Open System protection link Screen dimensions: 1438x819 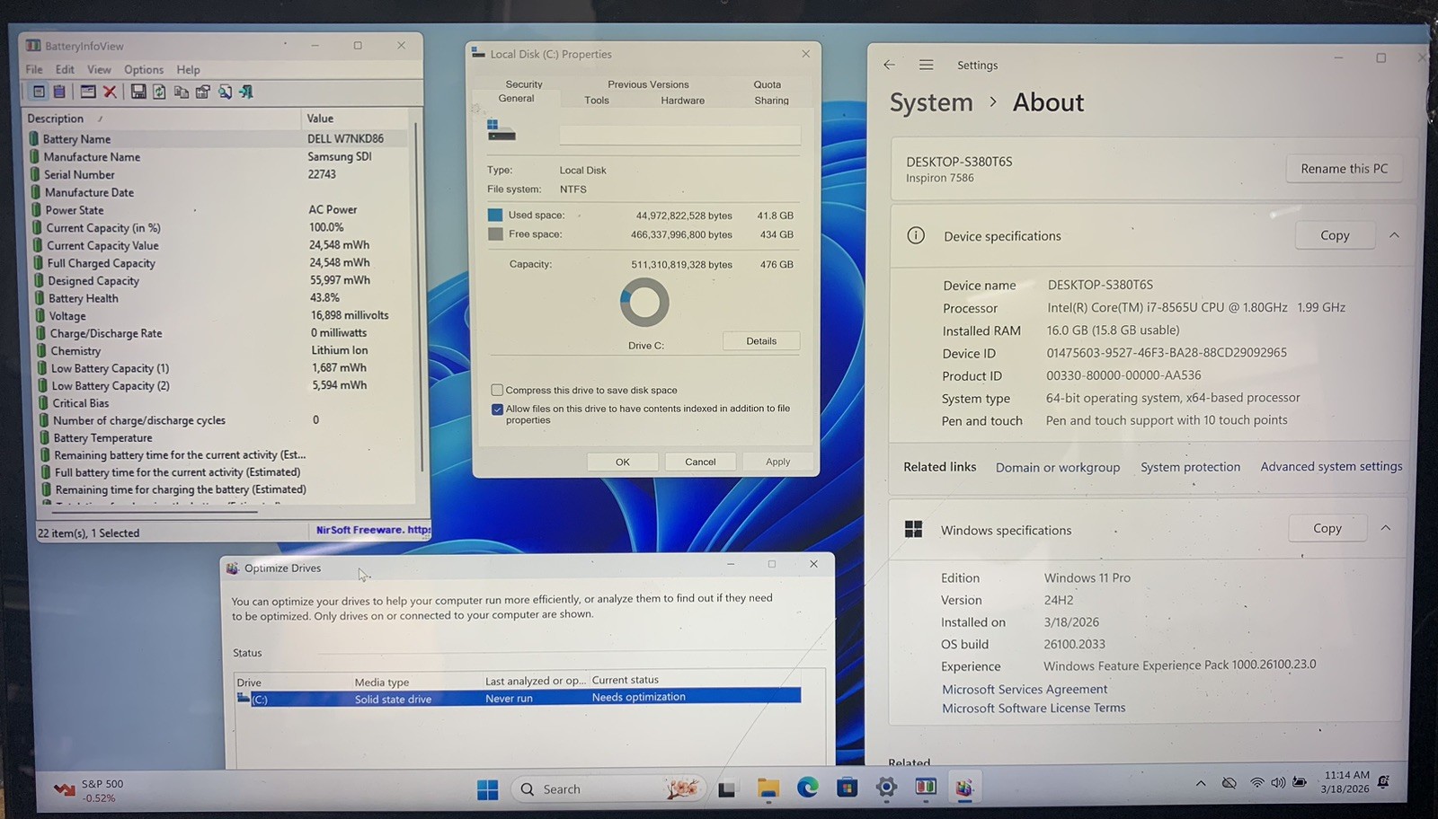[x=1190, y=467]
